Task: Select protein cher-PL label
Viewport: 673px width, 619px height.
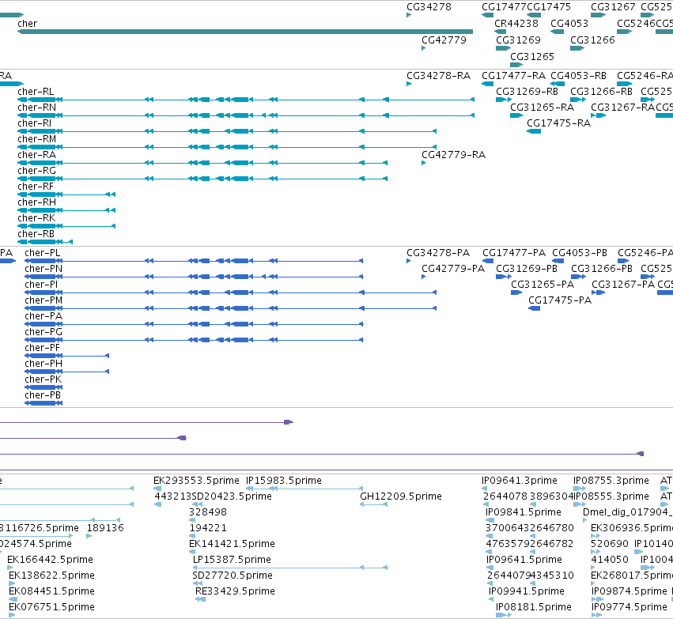Action: tap(43, 253)
